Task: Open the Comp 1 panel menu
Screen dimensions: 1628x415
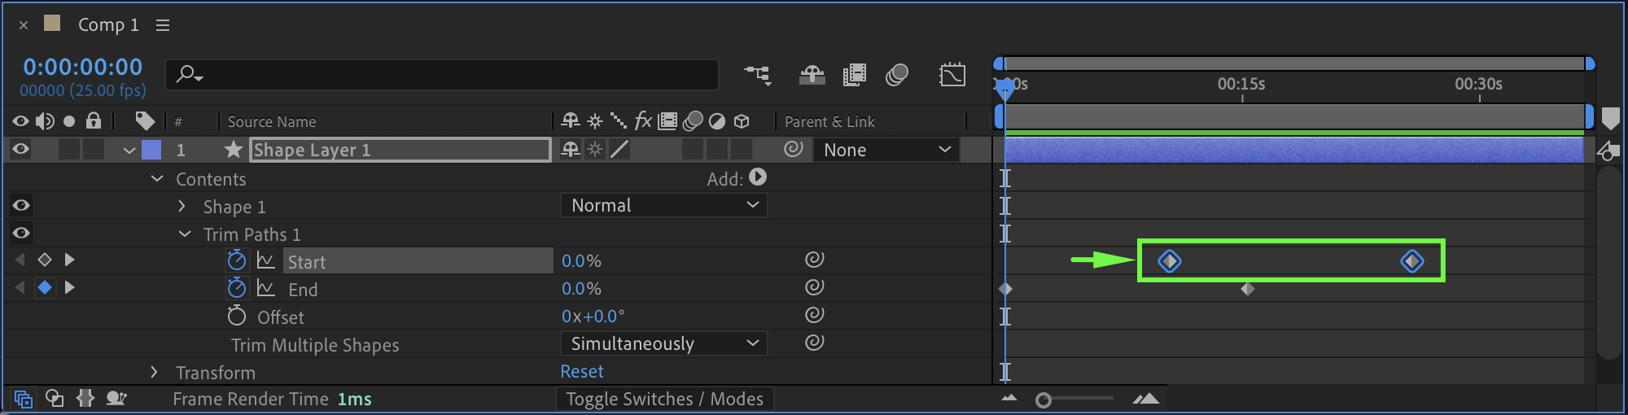Action: [x=163, y=25]
